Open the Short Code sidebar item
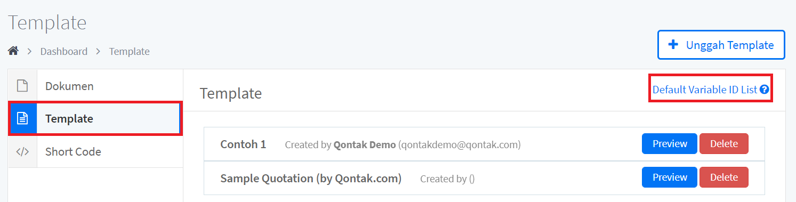 pyautogui.click(x=95, y=151)
